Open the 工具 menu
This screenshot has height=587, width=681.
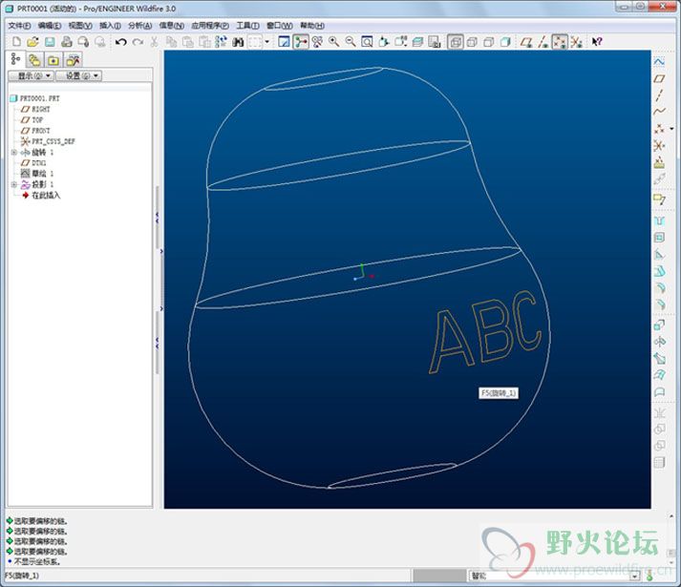247,26
